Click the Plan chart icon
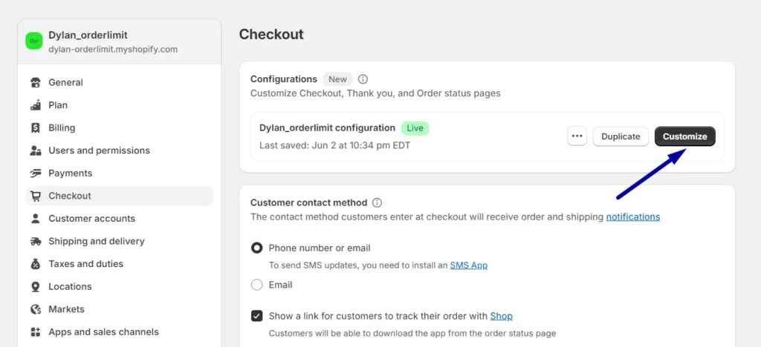761x347 pixels. [36, 105]
